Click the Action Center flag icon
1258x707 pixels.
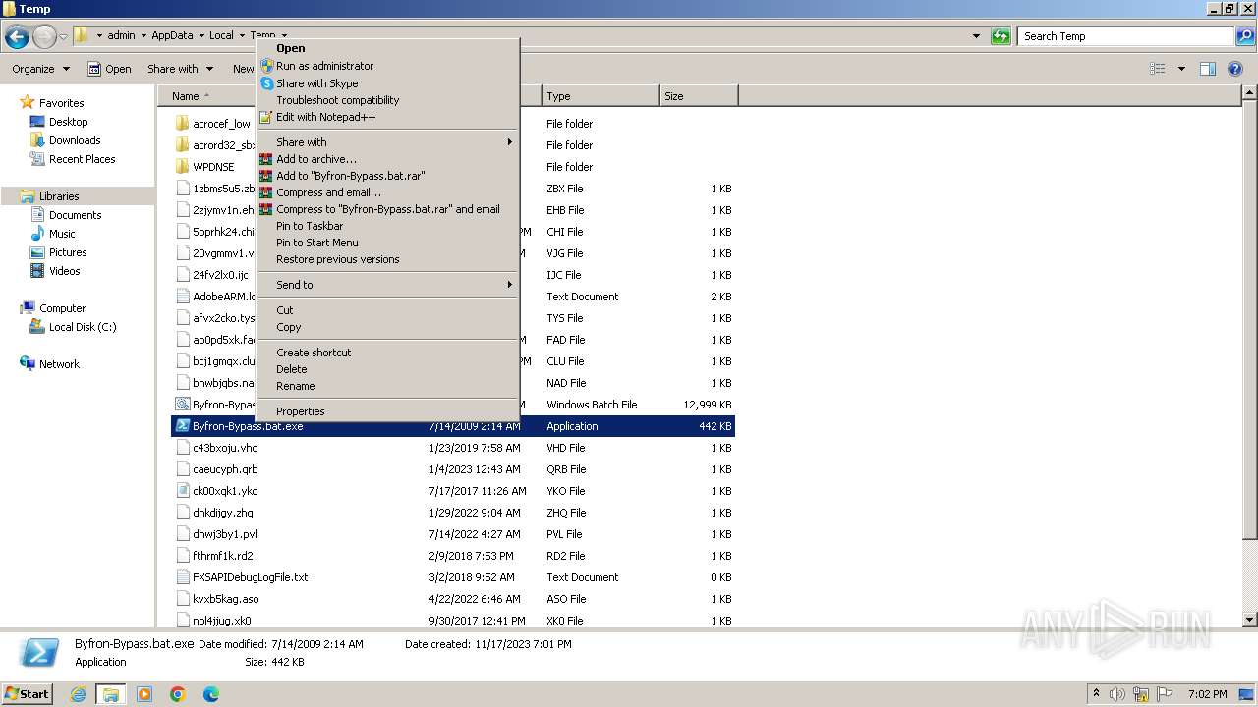click(1165, 694)
